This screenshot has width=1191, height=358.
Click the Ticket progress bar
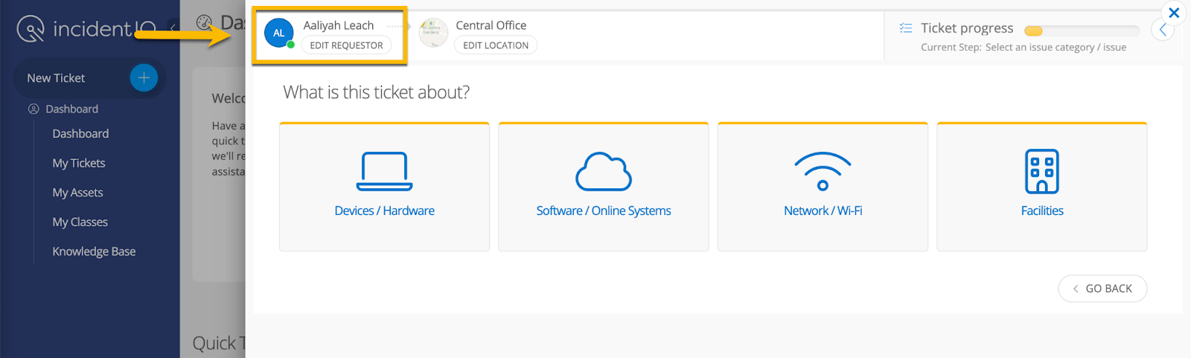pos(1082,31)
